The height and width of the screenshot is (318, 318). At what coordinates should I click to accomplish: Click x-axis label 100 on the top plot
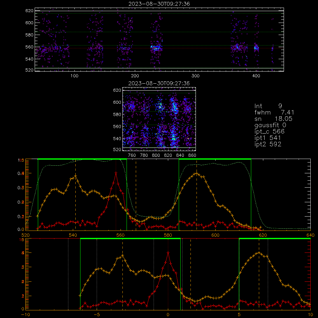74,76
